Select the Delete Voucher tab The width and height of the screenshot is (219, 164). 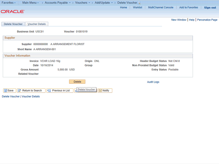pyautogui.click(x=13, y=24)
